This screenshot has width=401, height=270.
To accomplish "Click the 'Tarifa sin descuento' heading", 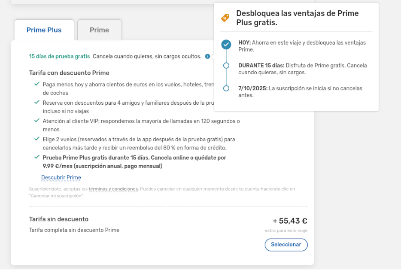I will [x=59, y=219].
